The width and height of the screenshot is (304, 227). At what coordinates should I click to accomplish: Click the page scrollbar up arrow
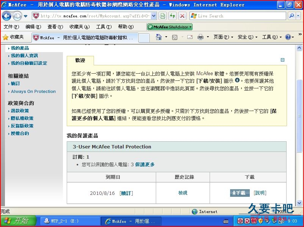(299, 48)
